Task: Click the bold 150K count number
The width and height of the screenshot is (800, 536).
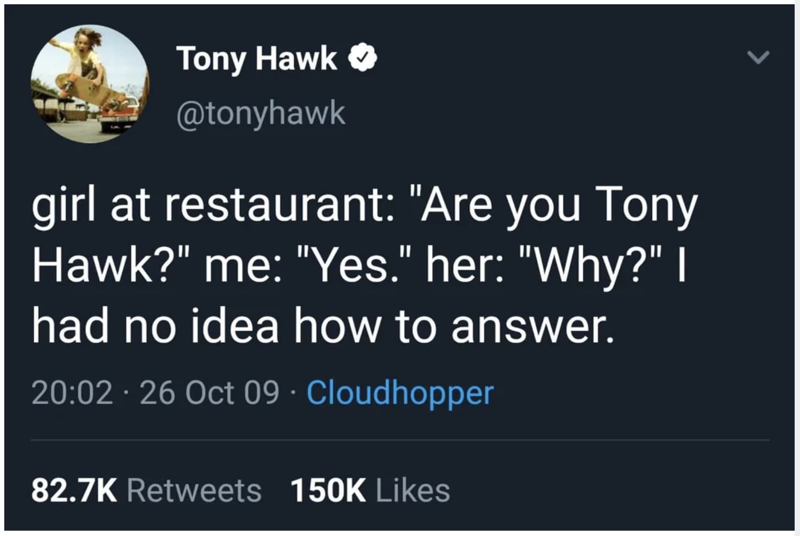Action: tap(328, 490)
